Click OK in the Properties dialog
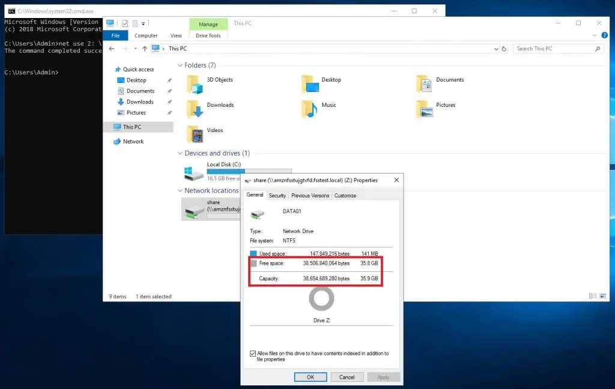This screenshot has width=615, height=389. click(311, 377)
